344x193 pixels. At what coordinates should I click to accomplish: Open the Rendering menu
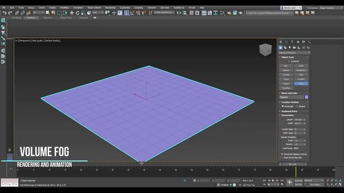[110, 8]
